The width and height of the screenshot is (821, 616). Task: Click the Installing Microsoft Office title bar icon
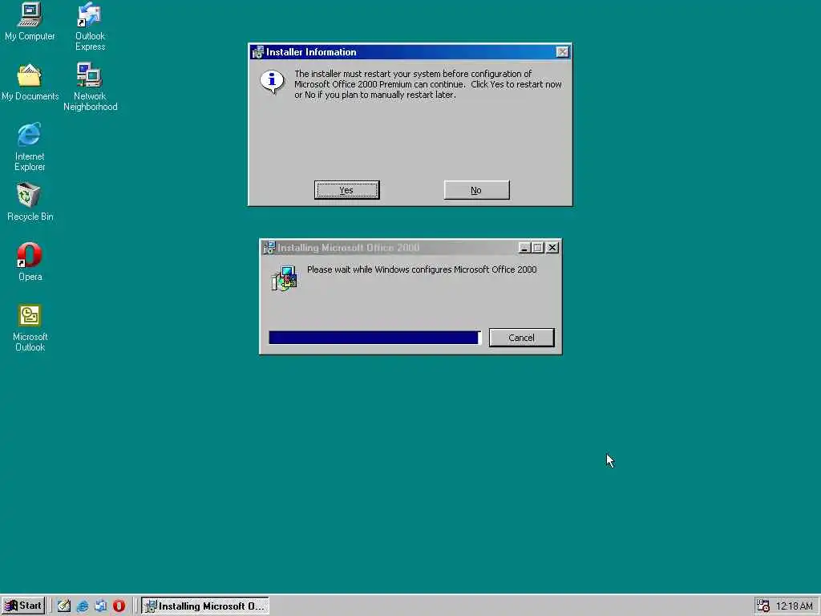coord(269,248)
